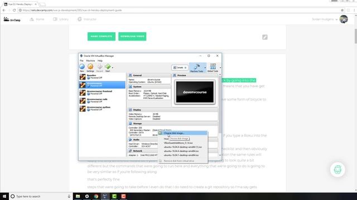The height and width of the screenshot is (200, 357).
Task: Expand the Machine Tools dropdown arrow
Action: 205,68
